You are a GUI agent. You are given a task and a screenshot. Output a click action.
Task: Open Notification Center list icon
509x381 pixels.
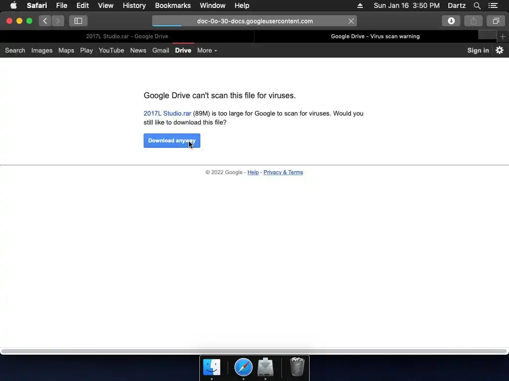[x=493, y=5]
